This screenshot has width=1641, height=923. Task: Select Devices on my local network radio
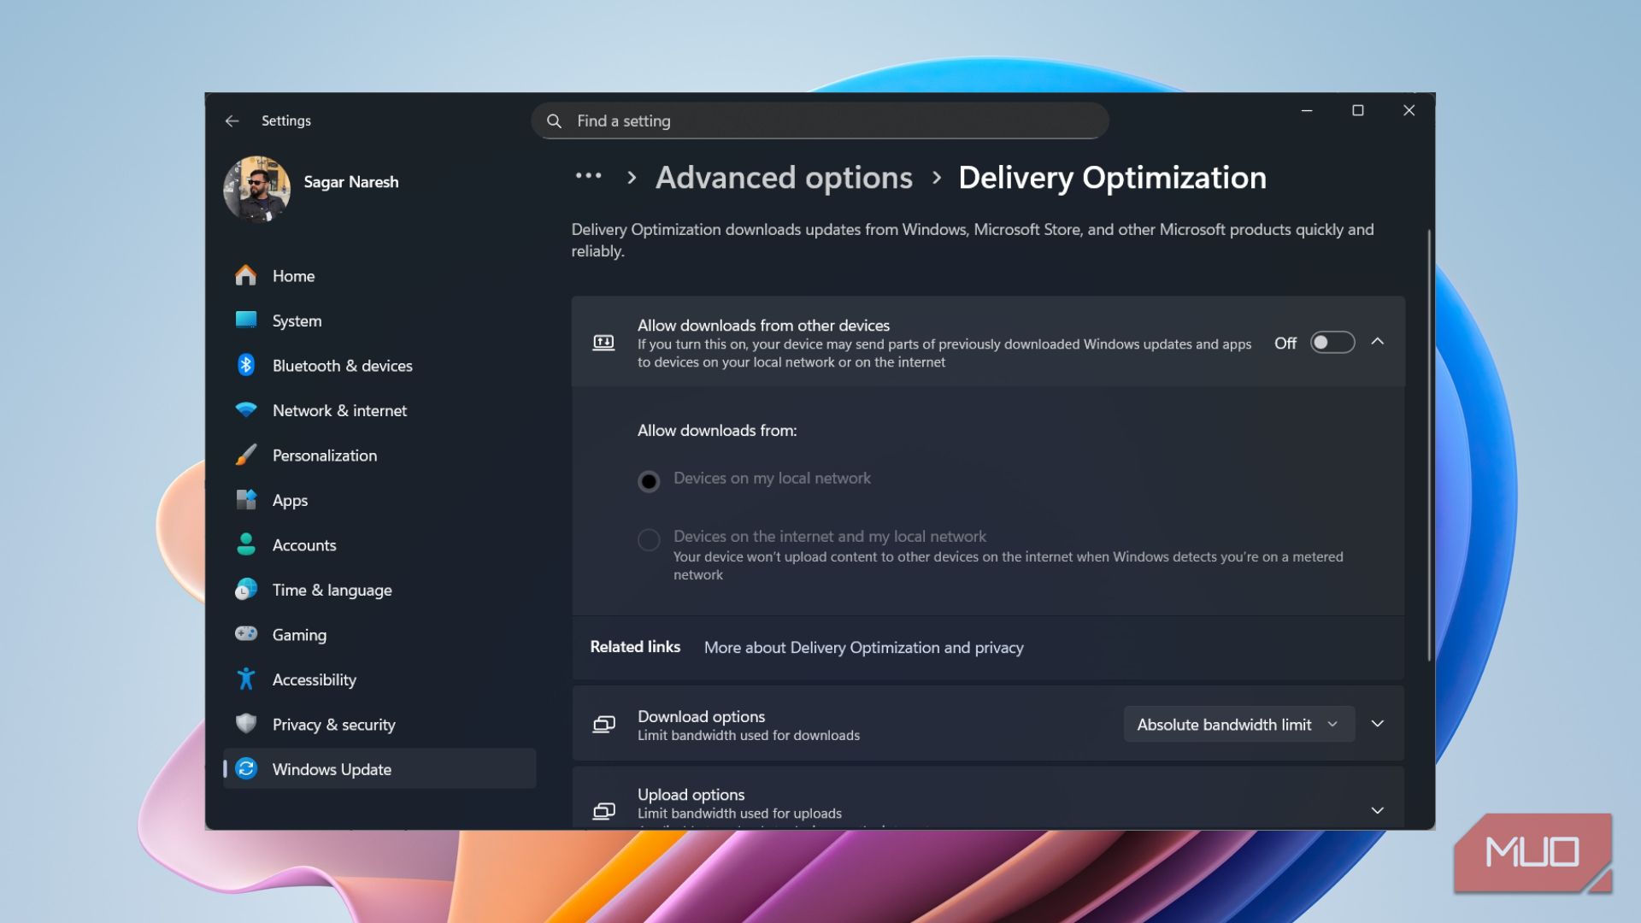coord(649,481)
